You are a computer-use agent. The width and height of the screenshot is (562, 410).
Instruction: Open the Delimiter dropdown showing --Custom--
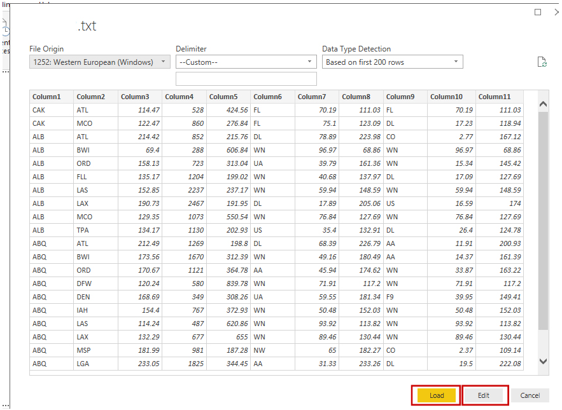[246, 62]
